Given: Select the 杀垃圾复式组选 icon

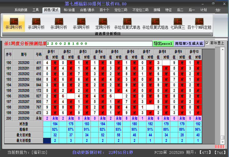Looking at the screenshot, I should click(x=155, y=23).
